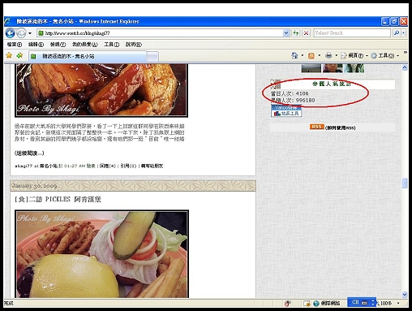Open the search provider options dropdown
This screenshot has height=311, width=412.
tap(403, 33)
